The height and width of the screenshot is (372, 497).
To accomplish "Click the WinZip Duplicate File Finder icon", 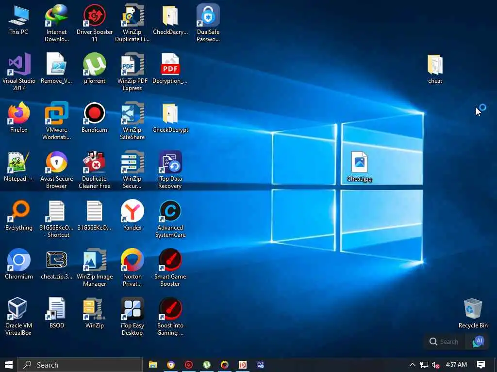I will [x=132, y=15].
